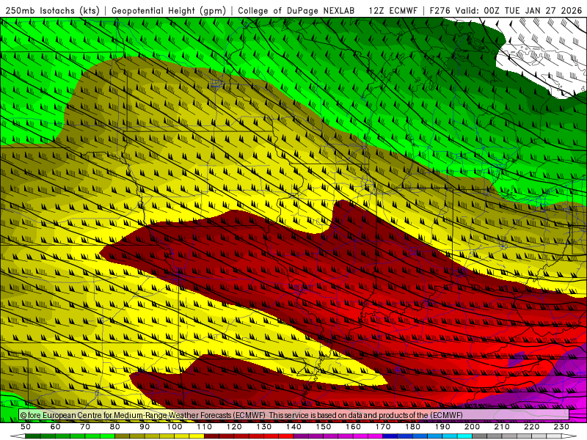The width and height of the screenshot is (587, 440).
Task: Click the "230" colorbar scale label
Action: (561, 427)
